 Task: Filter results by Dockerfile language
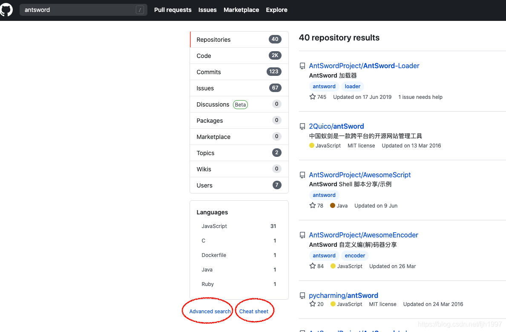click(x=239, y=255)
